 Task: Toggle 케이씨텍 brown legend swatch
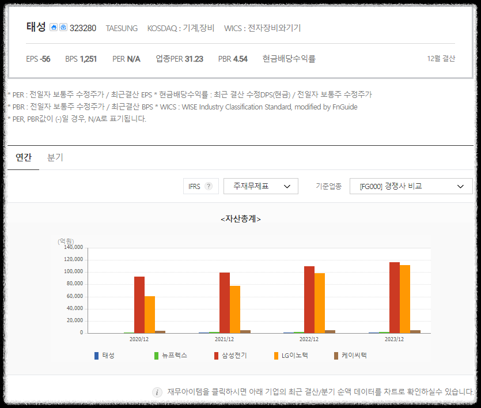tap(336, 356)
